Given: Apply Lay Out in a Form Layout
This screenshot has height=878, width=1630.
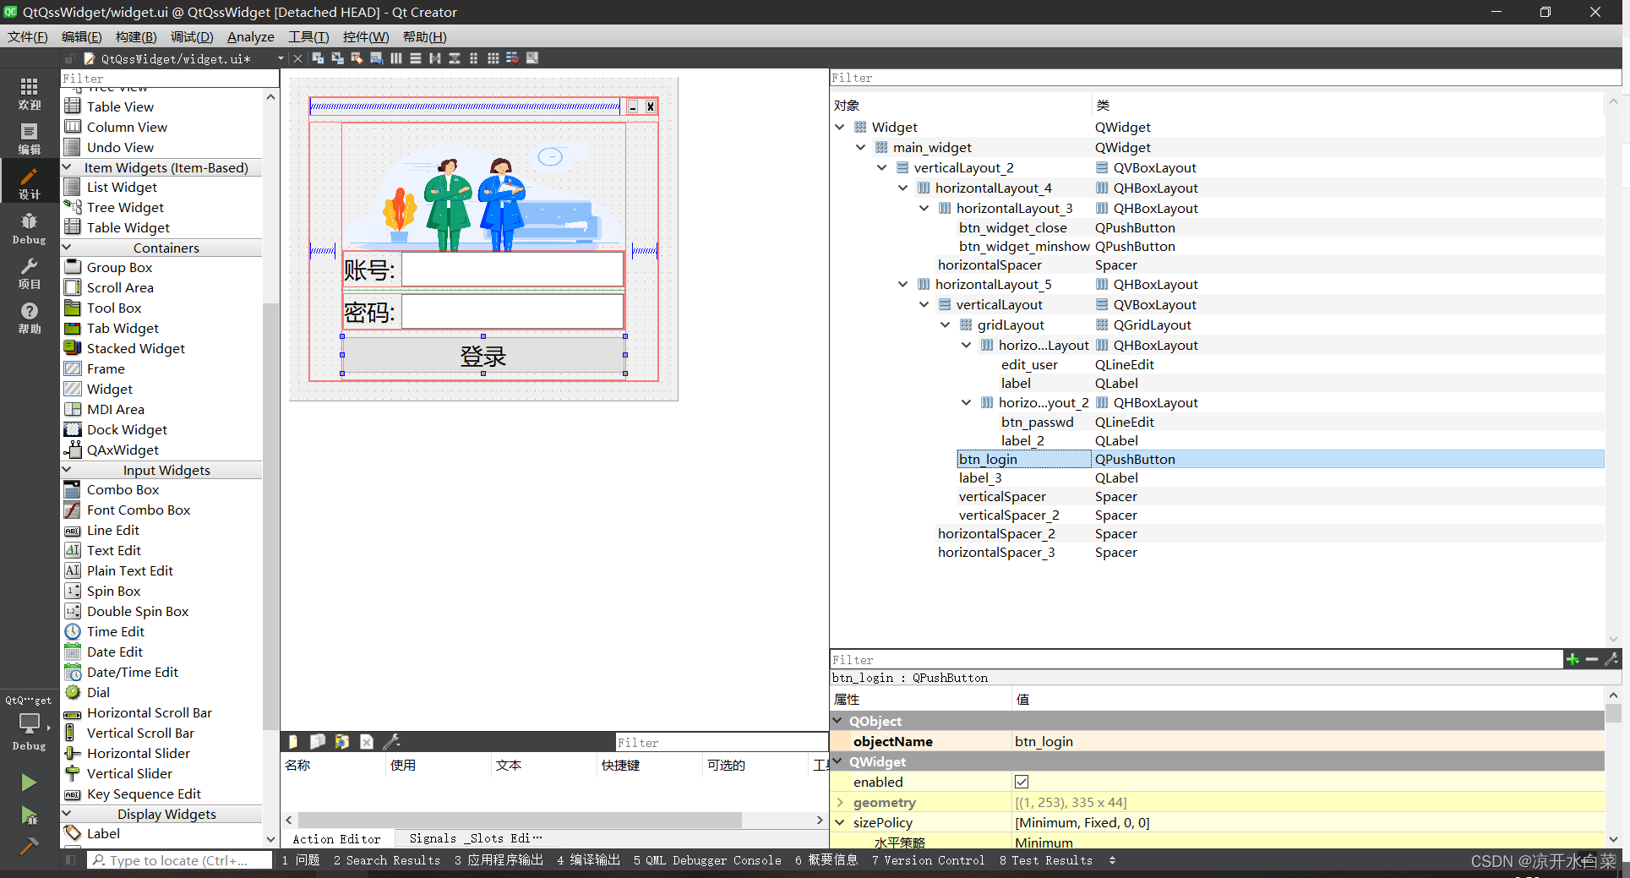Looking at the screenshot, I should [473, 58].
